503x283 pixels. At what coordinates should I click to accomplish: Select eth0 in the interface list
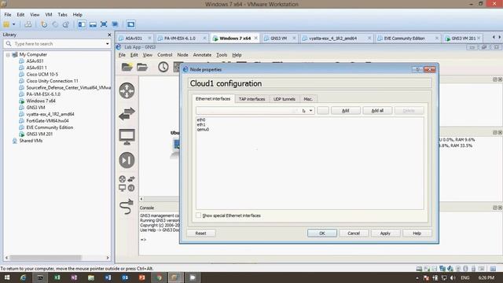[201, 119]
